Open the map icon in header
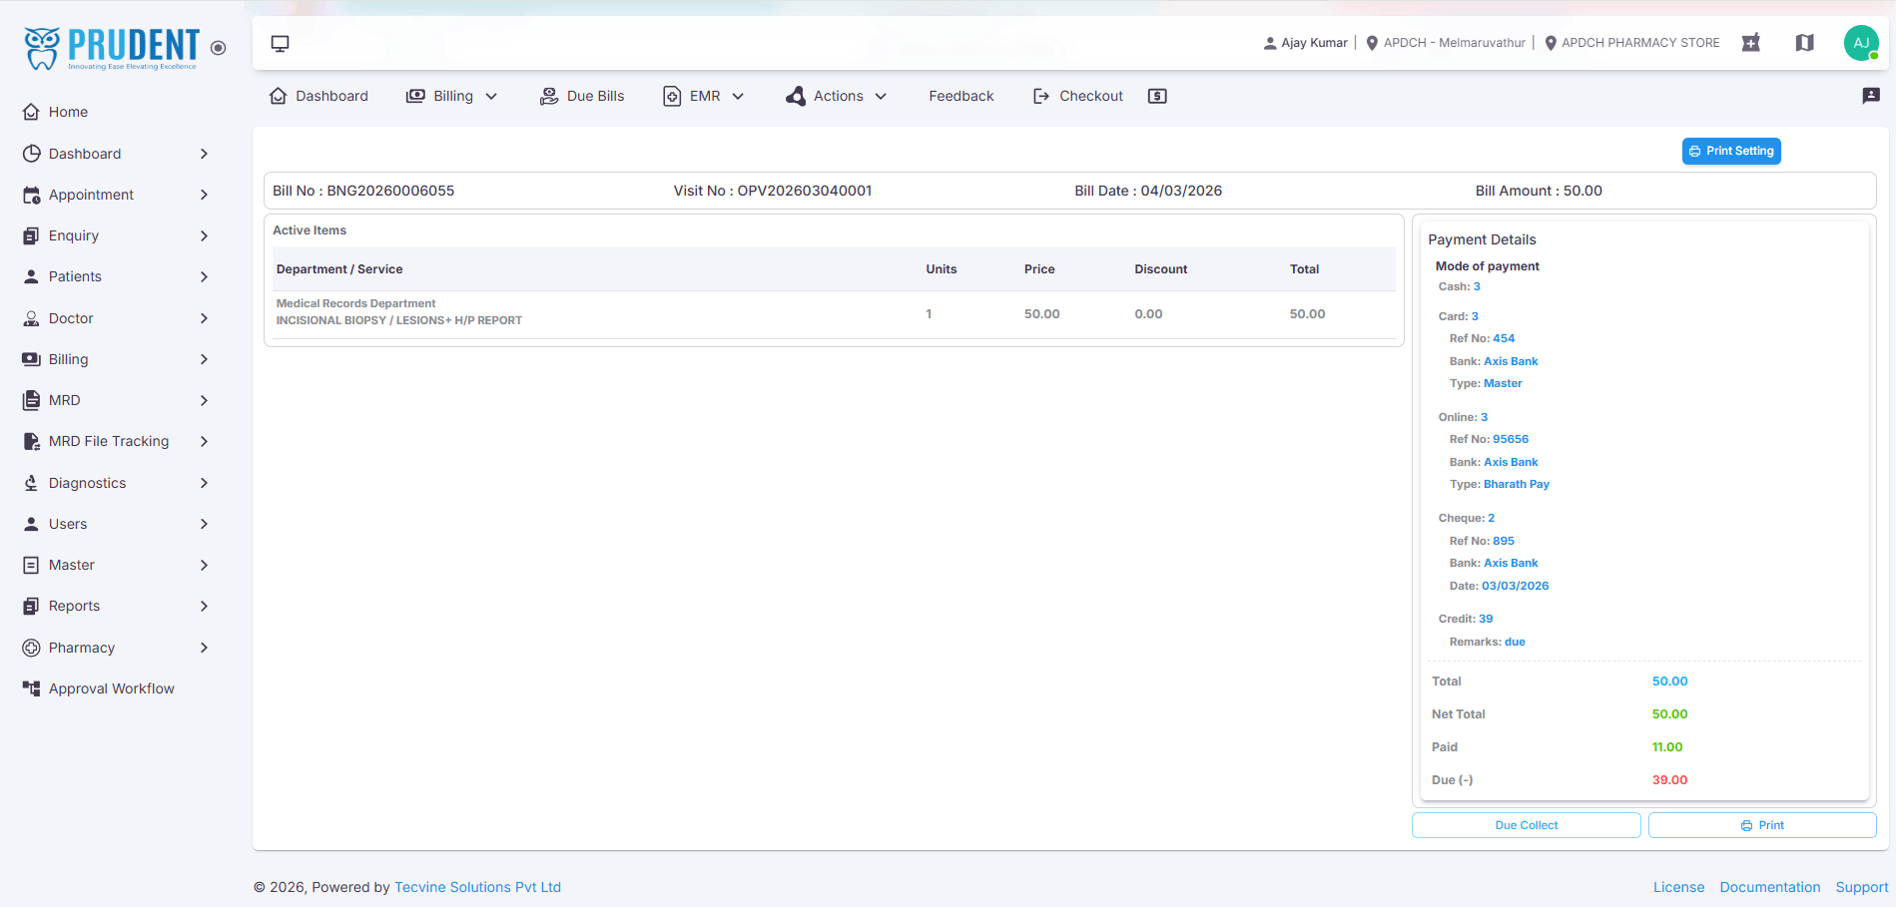Screen dimensions: 1896x907 pos(1805,43)
